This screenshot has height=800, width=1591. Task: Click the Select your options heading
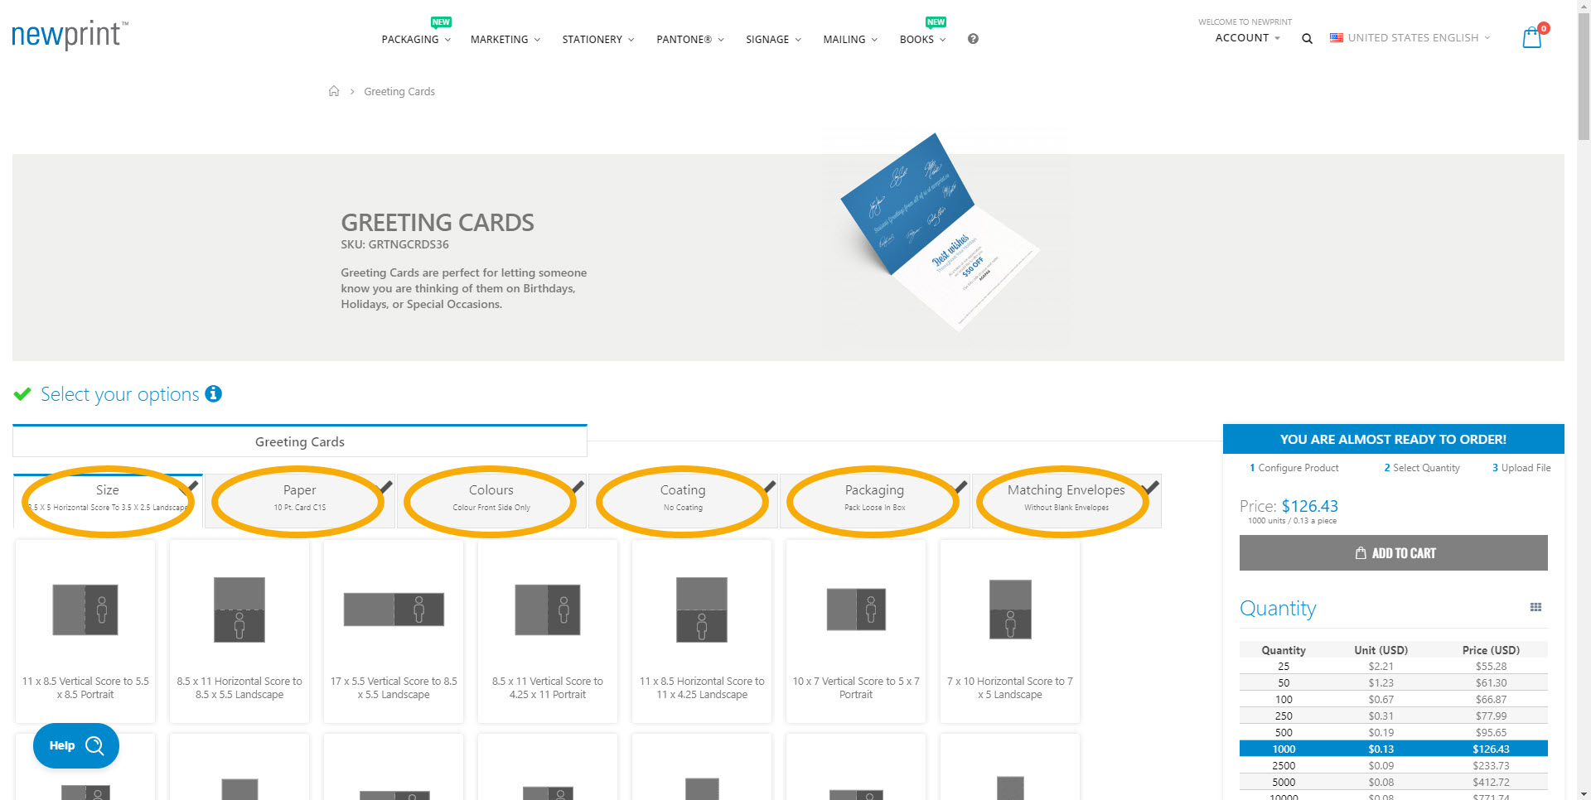pyautogui.click(x=120, y=394)
